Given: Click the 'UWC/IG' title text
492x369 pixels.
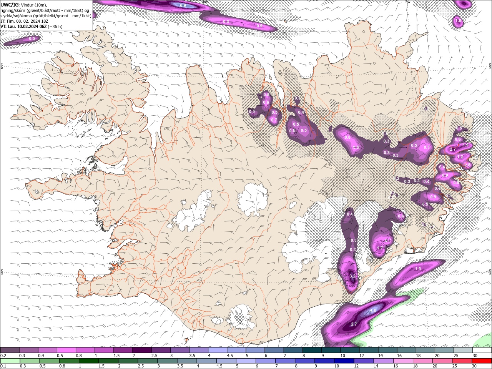Looking at the screenshot, I should [10, 5].
